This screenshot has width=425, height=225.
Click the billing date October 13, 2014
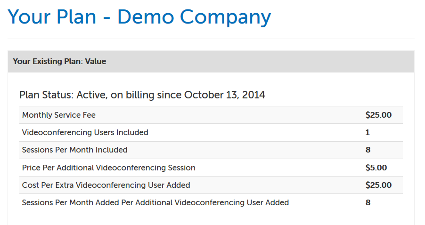(224, 95)
